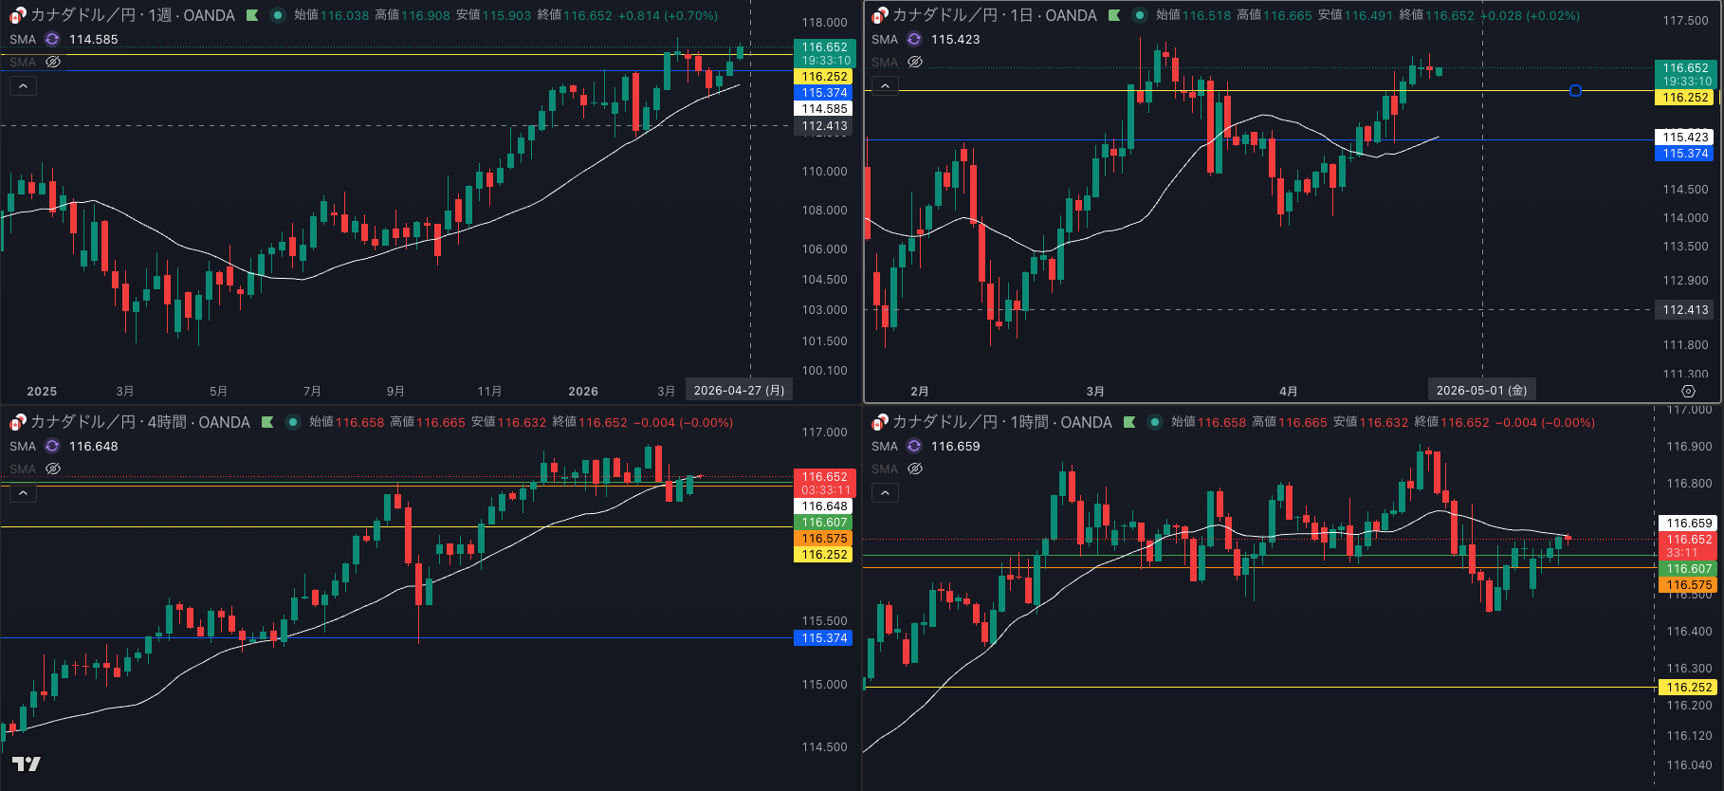Open symbol title カナダドル／円 · 1週 · OANDA
Image resolution: width=1724 pixels, height=791 pixels.
point(133,15)
